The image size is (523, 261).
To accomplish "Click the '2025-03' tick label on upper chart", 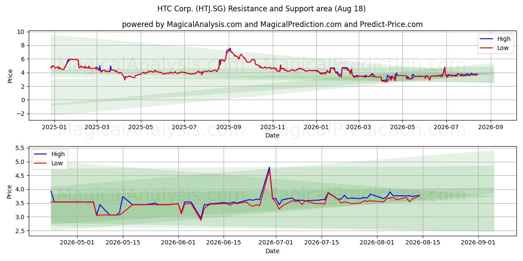I will (x=97, y=127).
